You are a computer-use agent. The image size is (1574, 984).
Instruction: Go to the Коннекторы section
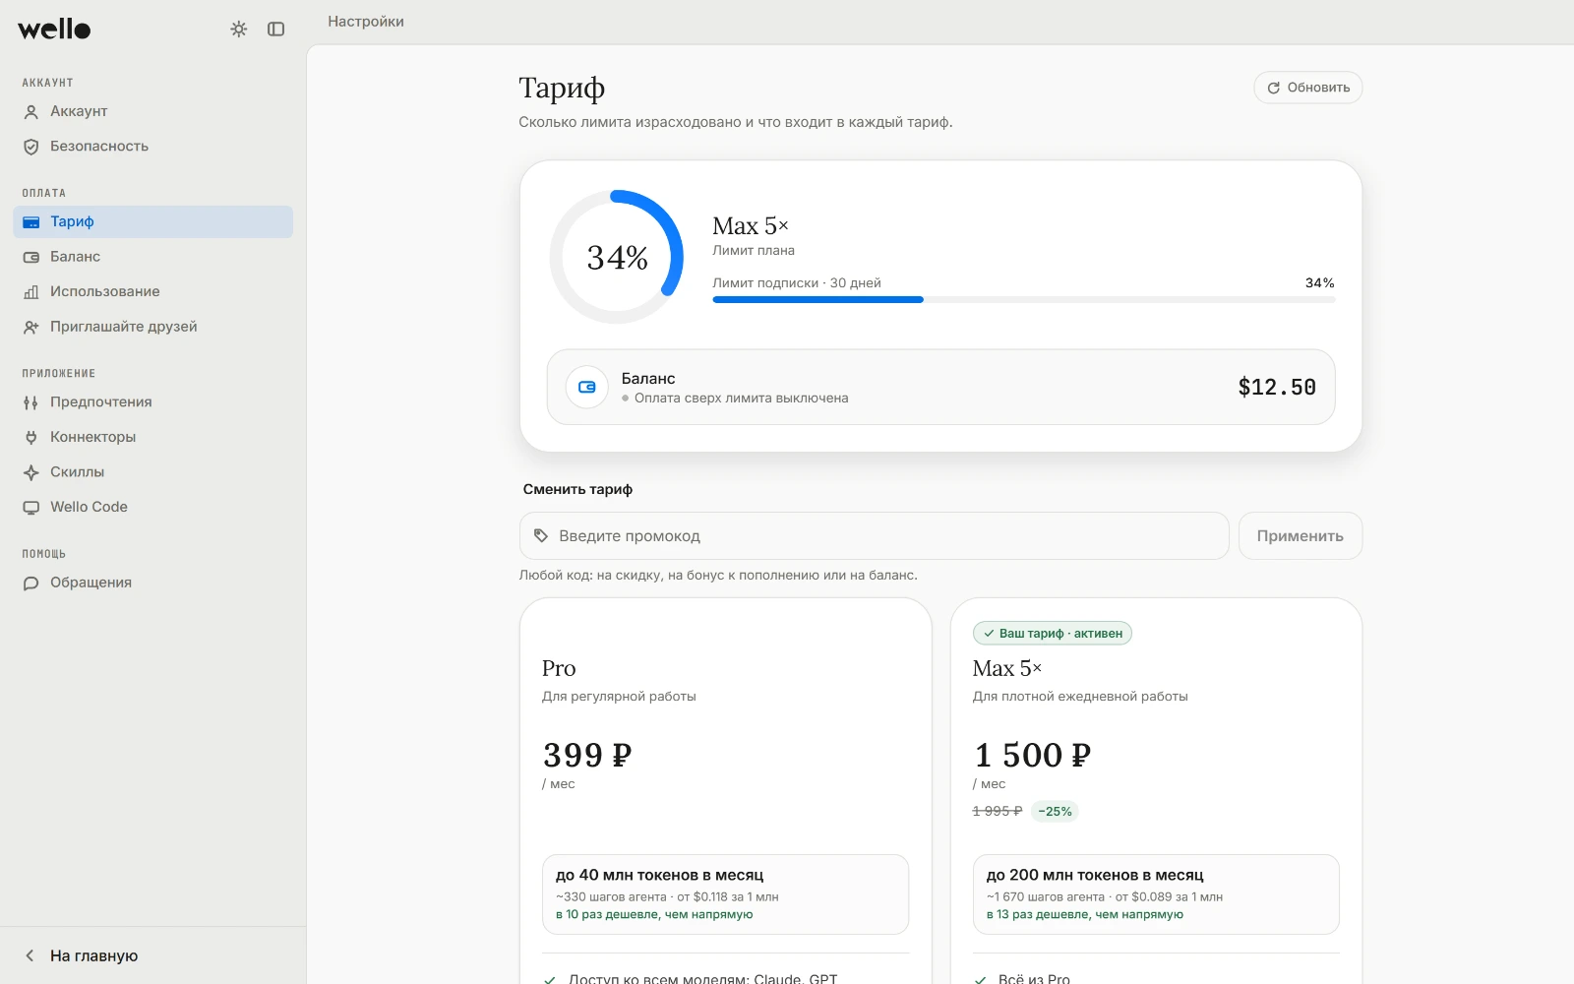coord(153,437)
